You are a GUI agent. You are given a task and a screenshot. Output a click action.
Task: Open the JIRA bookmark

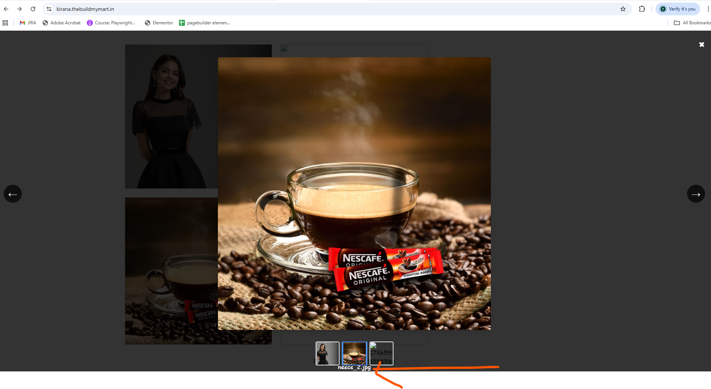click(x=28, y=23)
